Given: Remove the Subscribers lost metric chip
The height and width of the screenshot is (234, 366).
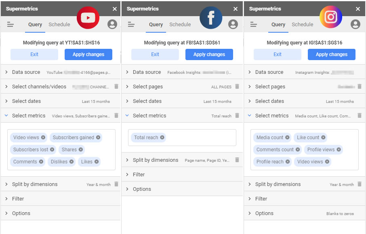Looking at the screenshot, I should [52, 150].
